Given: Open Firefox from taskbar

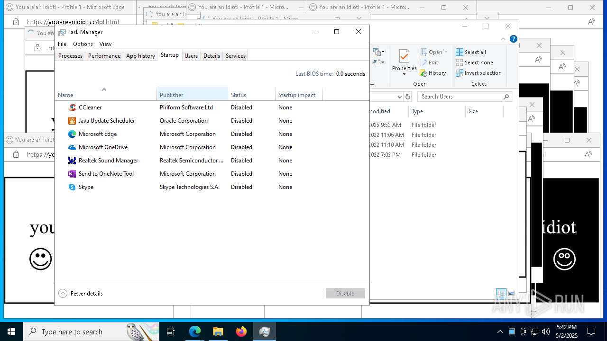Looking at the screenshot, I should click(x=241, y=332).
